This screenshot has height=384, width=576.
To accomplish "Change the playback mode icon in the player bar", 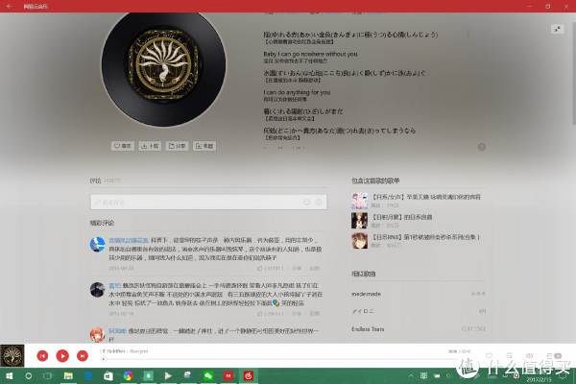I will [509, 355].
